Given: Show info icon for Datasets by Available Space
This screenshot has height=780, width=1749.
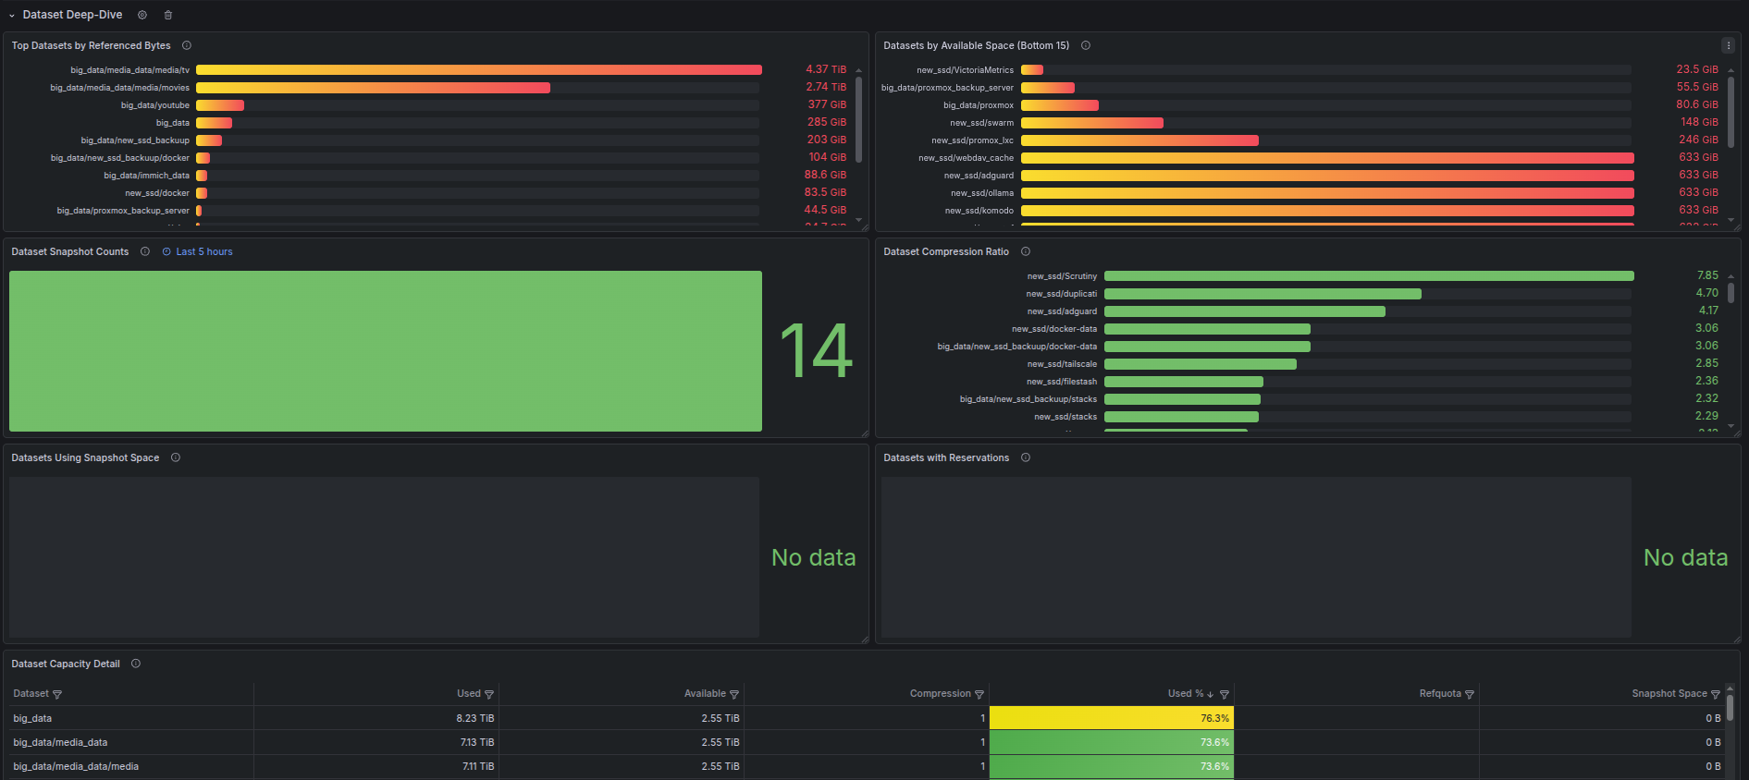Looking at the screenshot, I should 1086,45.
